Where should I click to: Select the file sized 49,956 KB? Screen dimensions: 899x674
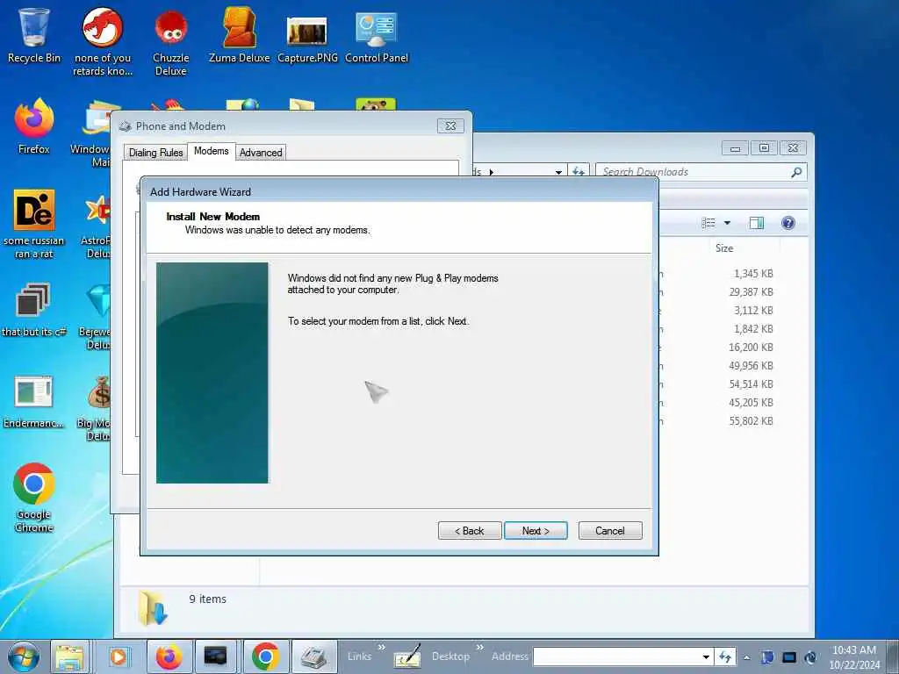(x=751, y=366)
